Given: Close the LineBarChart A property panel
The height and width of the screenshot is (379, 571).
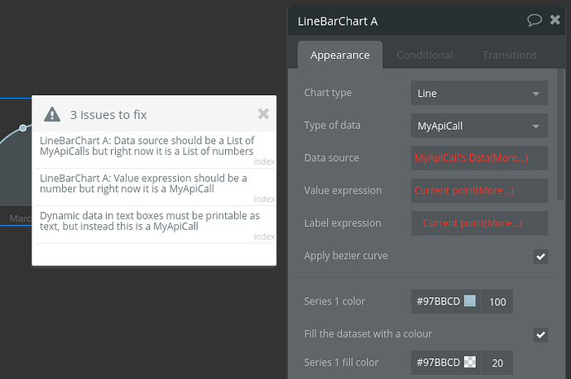Looking at the screenshot, I should pyautogui.click(x=554, y=20).
